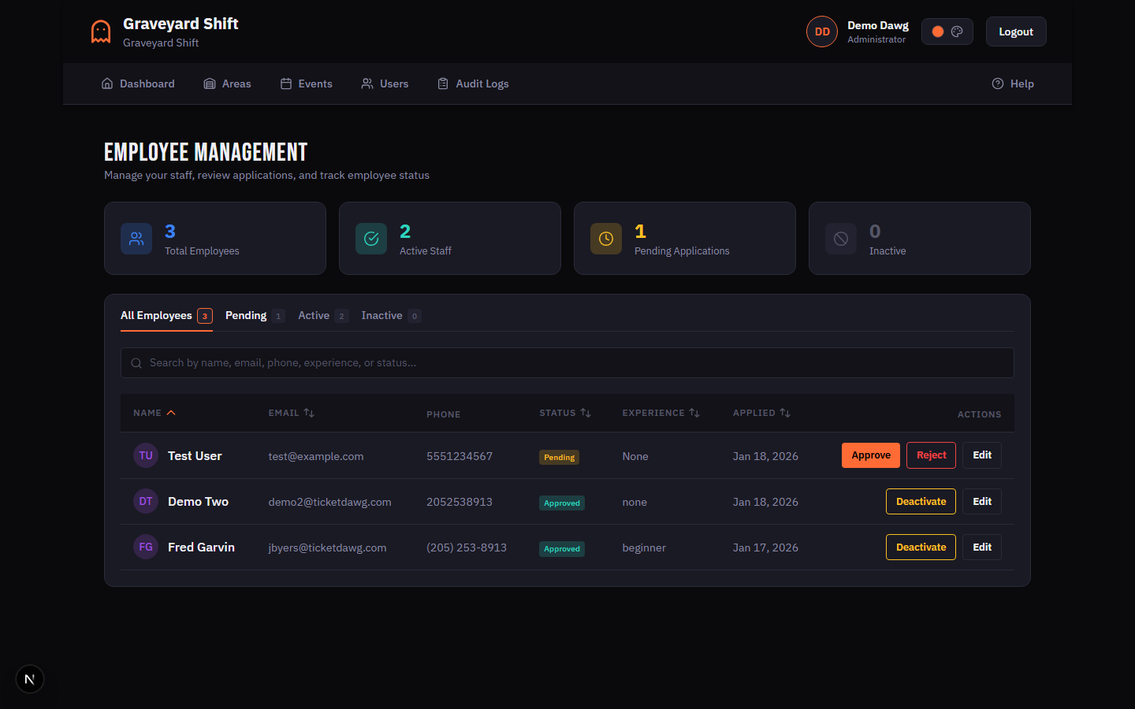The image size is (1135, 709).
Task: Open Audit Logs via its document icon
Action: click(442, 83)
